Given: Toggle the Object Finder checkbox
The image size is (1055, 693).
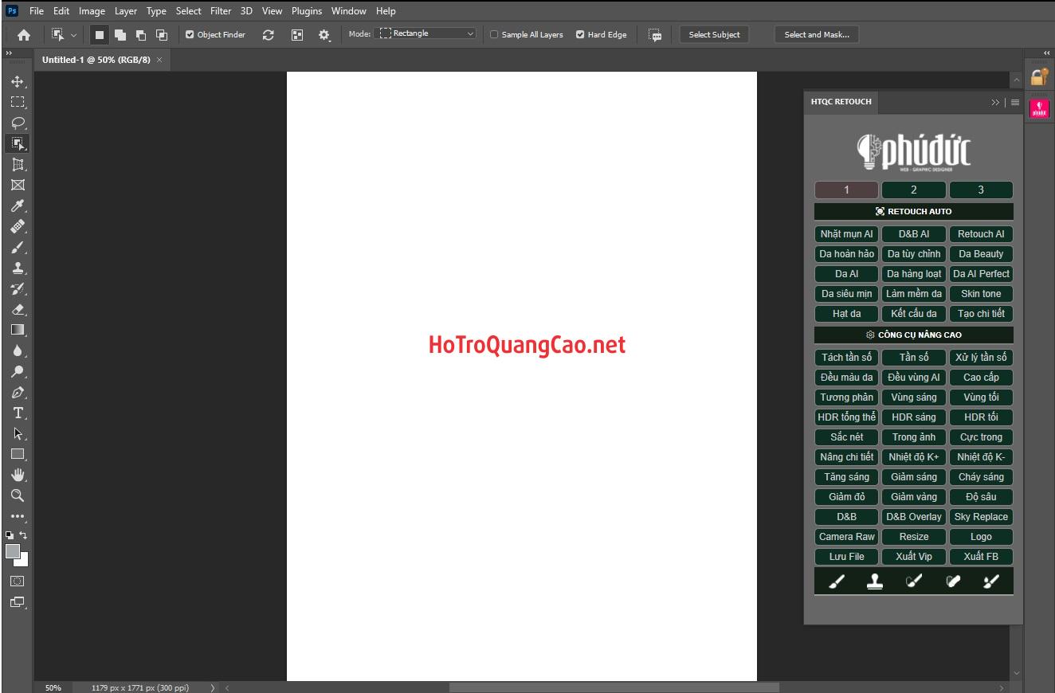Looking at the screenshot, I should [190, 35].
